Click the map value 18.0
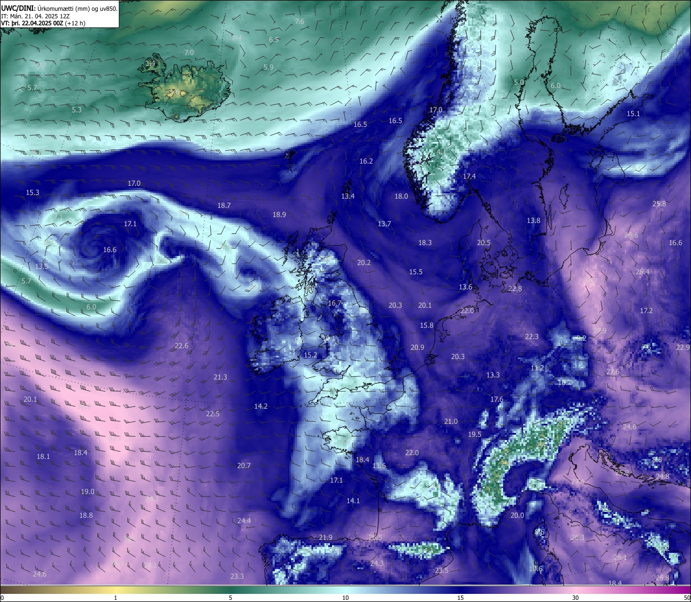The height and width of the screenshot is (602, 691). pyautogui.click(x=401, y=196)
